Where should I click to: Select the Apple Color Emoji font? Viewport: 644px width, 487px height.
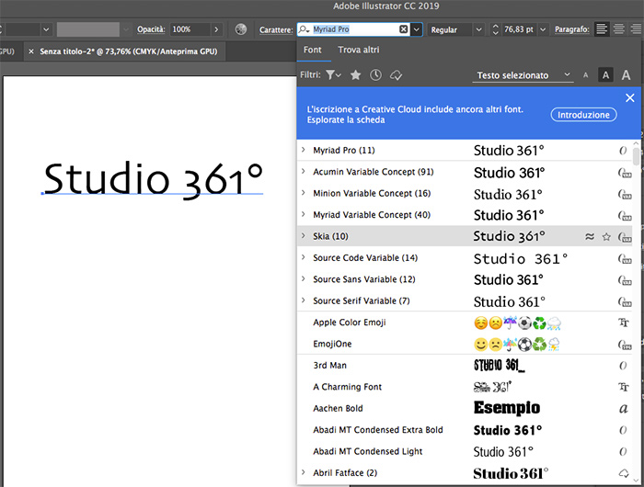464,323
